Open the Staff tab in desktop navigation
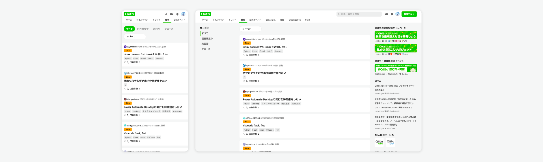Image resolution: width=543 pixels, height=162 pixels. [308, 20]
